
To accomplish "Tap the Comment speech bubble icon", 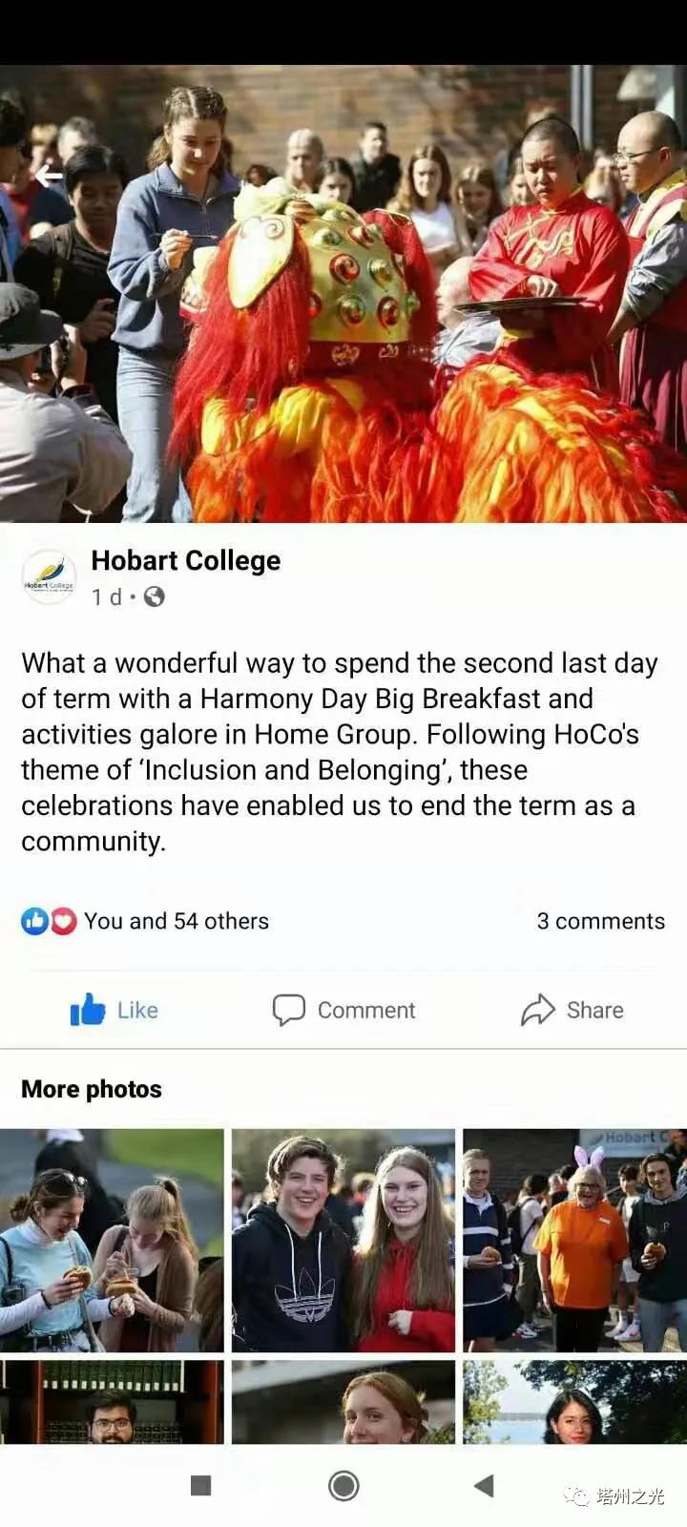I will (288, 1010).
